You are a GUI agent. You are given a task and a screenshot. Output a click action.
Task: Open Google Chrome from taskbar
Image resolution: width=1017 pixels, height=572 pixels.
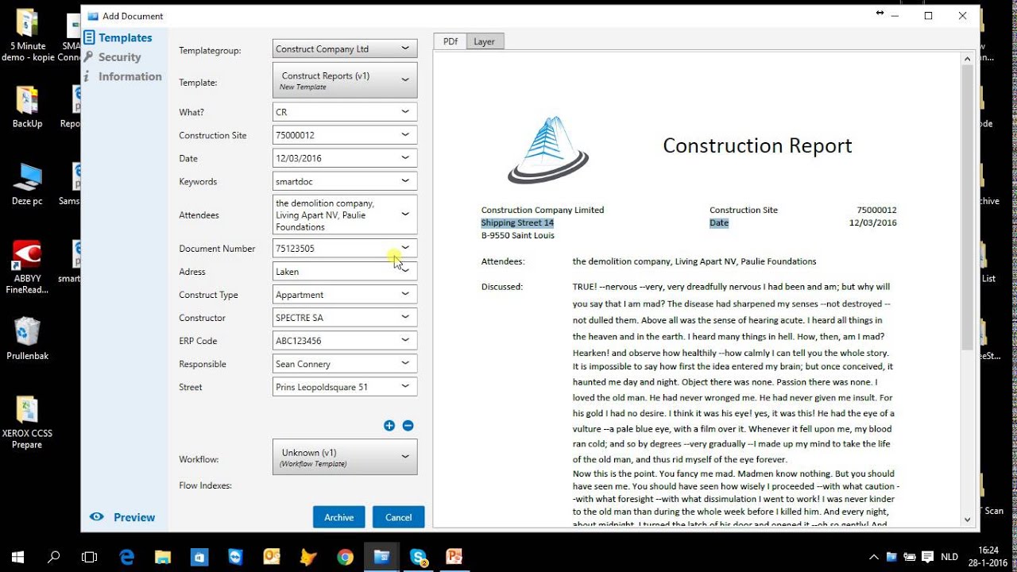pyautogui.click(x=345, y=557)
